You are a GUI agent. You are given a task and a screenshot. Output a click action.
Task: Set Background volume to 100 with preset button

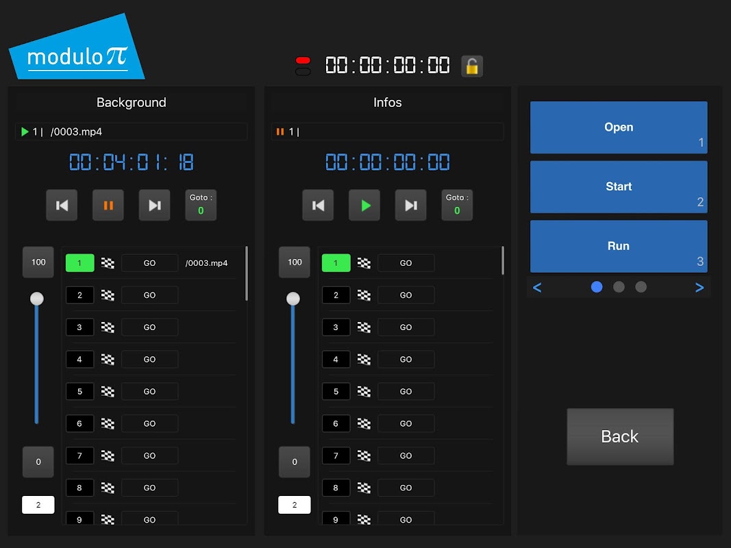38,262
